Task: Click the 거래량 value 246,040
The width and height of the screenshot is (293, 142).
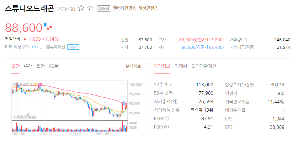Action: [282, 40]
